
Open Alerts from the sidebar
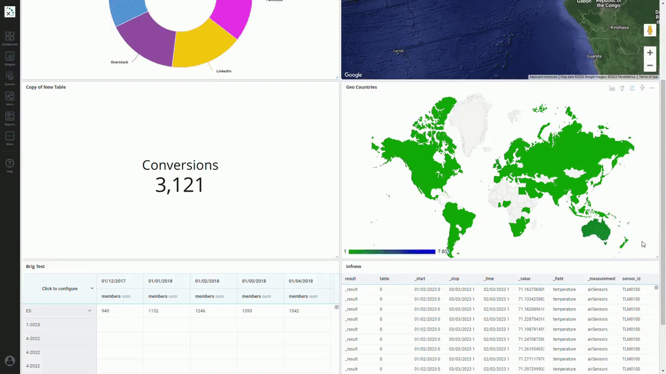coord(9,98)
